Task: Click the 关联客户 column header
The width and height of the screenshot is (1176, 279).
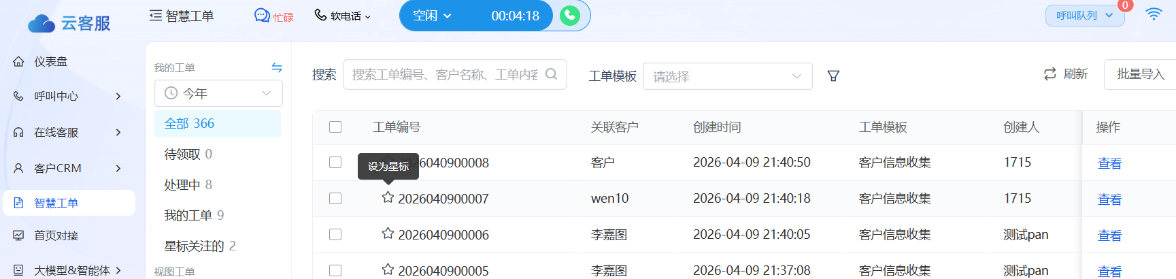Action: (x=615, y=127)
